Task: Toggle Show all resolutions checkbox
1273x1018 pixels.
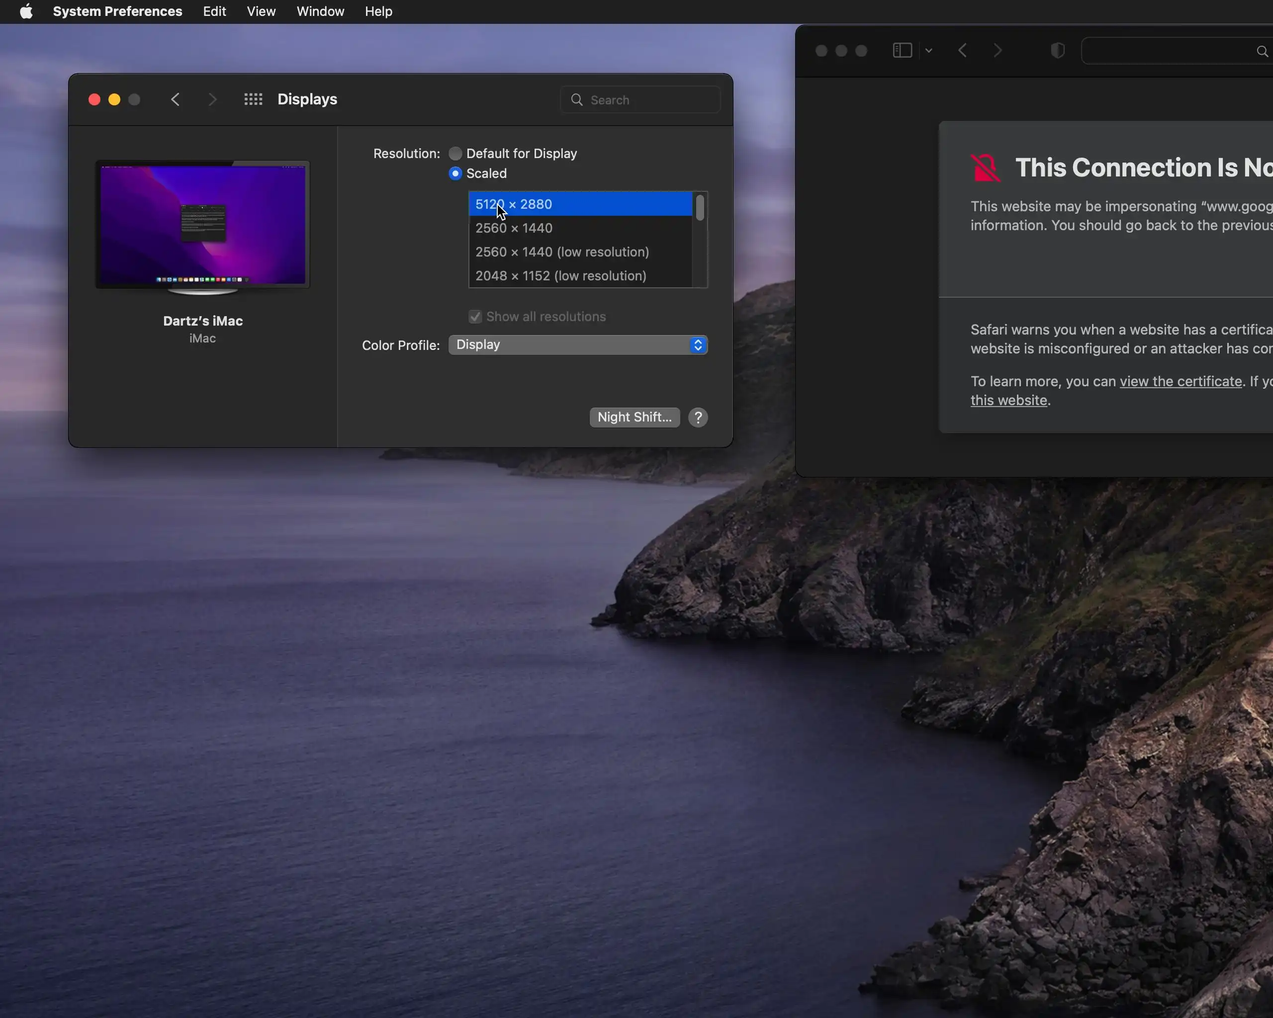Action: pyautogui.click(x=475, y=317)
